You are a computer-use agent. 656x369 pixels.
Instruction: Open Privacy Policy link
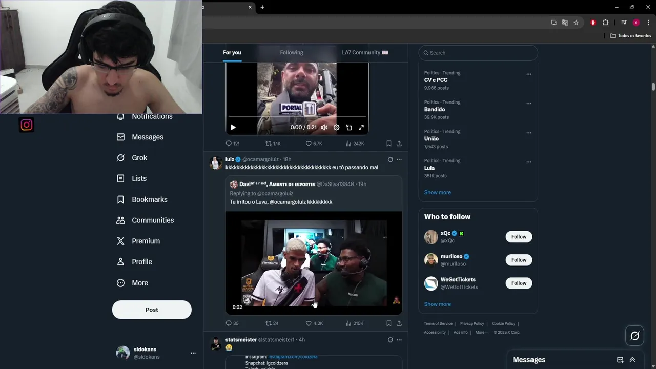(472, 324)
